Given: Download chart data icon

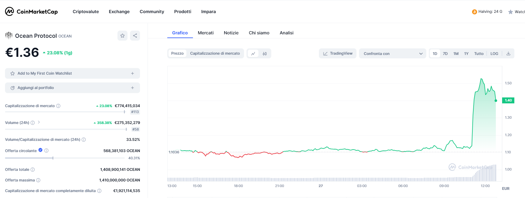Looking at the screenshot, I should coord(508,54).
